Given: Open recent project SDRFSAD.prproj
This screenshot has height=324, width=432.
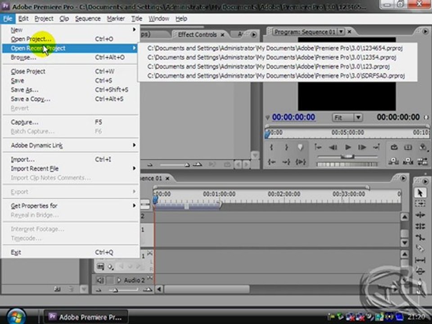Looking at the screenshot, I should coord(276,76).
